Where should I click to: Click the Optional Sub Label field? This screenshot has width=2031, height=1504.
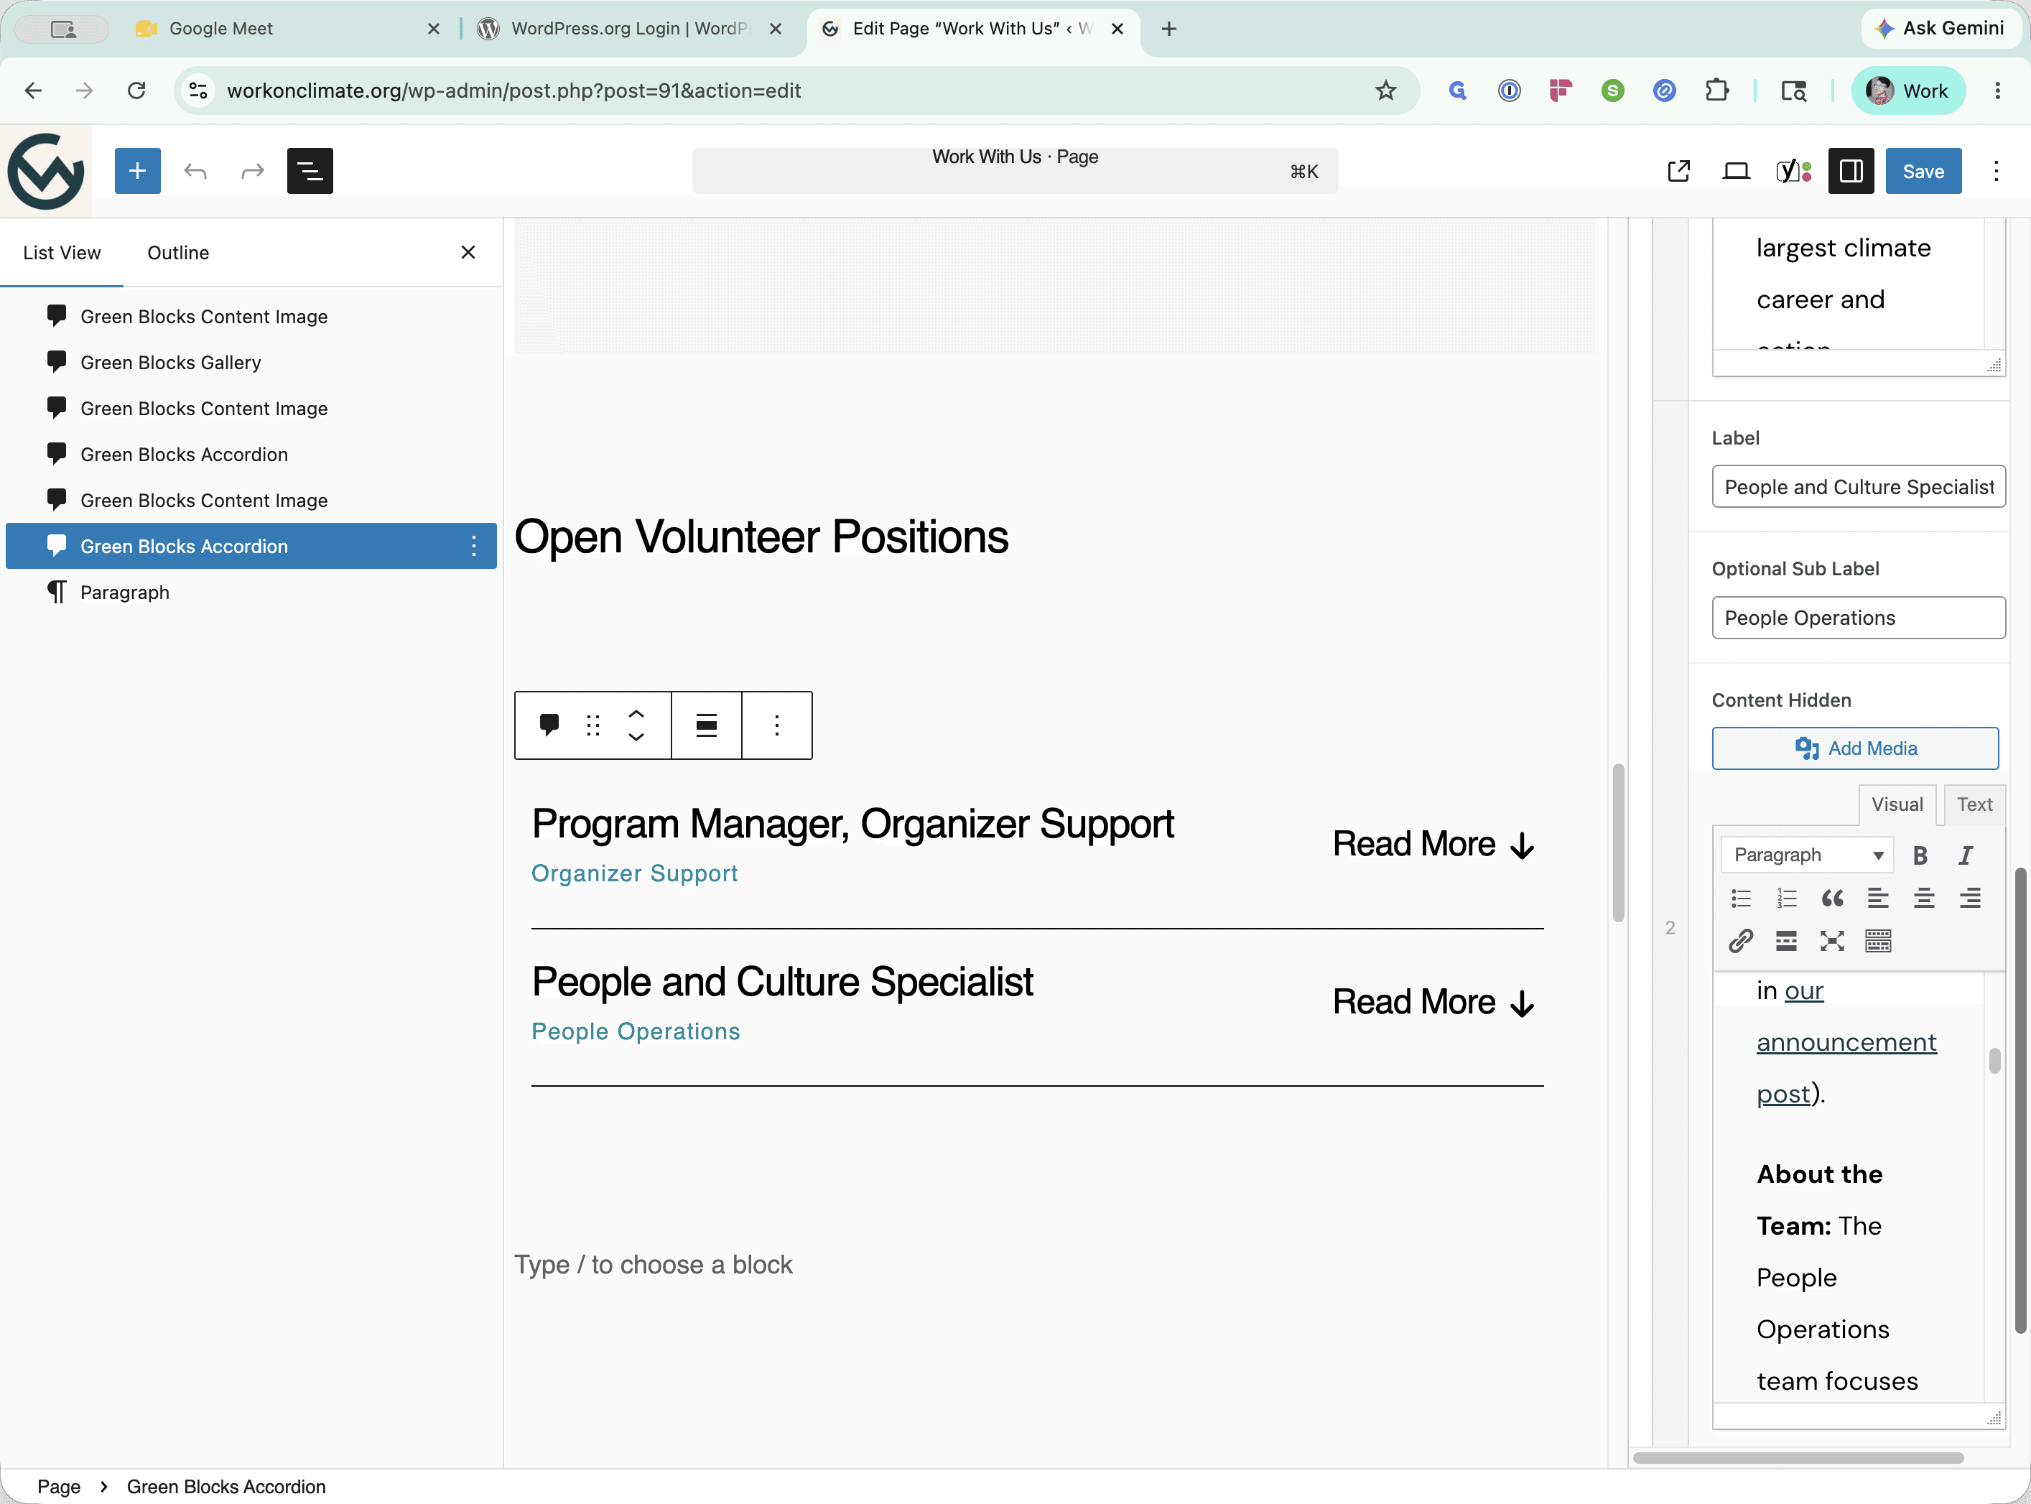(x=1858, y=618)
